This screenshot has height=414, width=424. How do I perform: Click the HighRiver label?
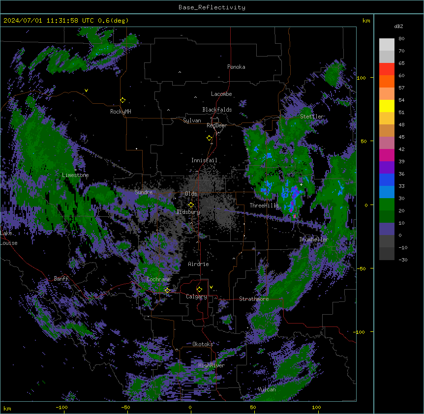pyautogui.click(x=212, y=365)
